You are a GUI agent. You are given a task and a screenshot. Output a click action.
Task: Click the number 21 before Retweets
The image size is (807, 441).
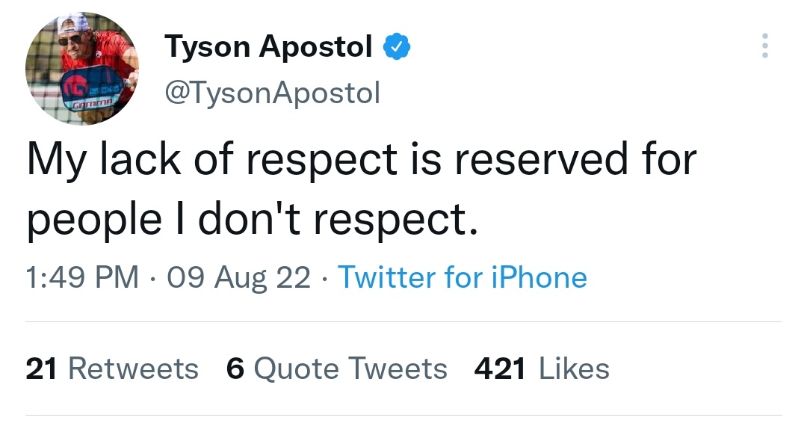[41, 368]
